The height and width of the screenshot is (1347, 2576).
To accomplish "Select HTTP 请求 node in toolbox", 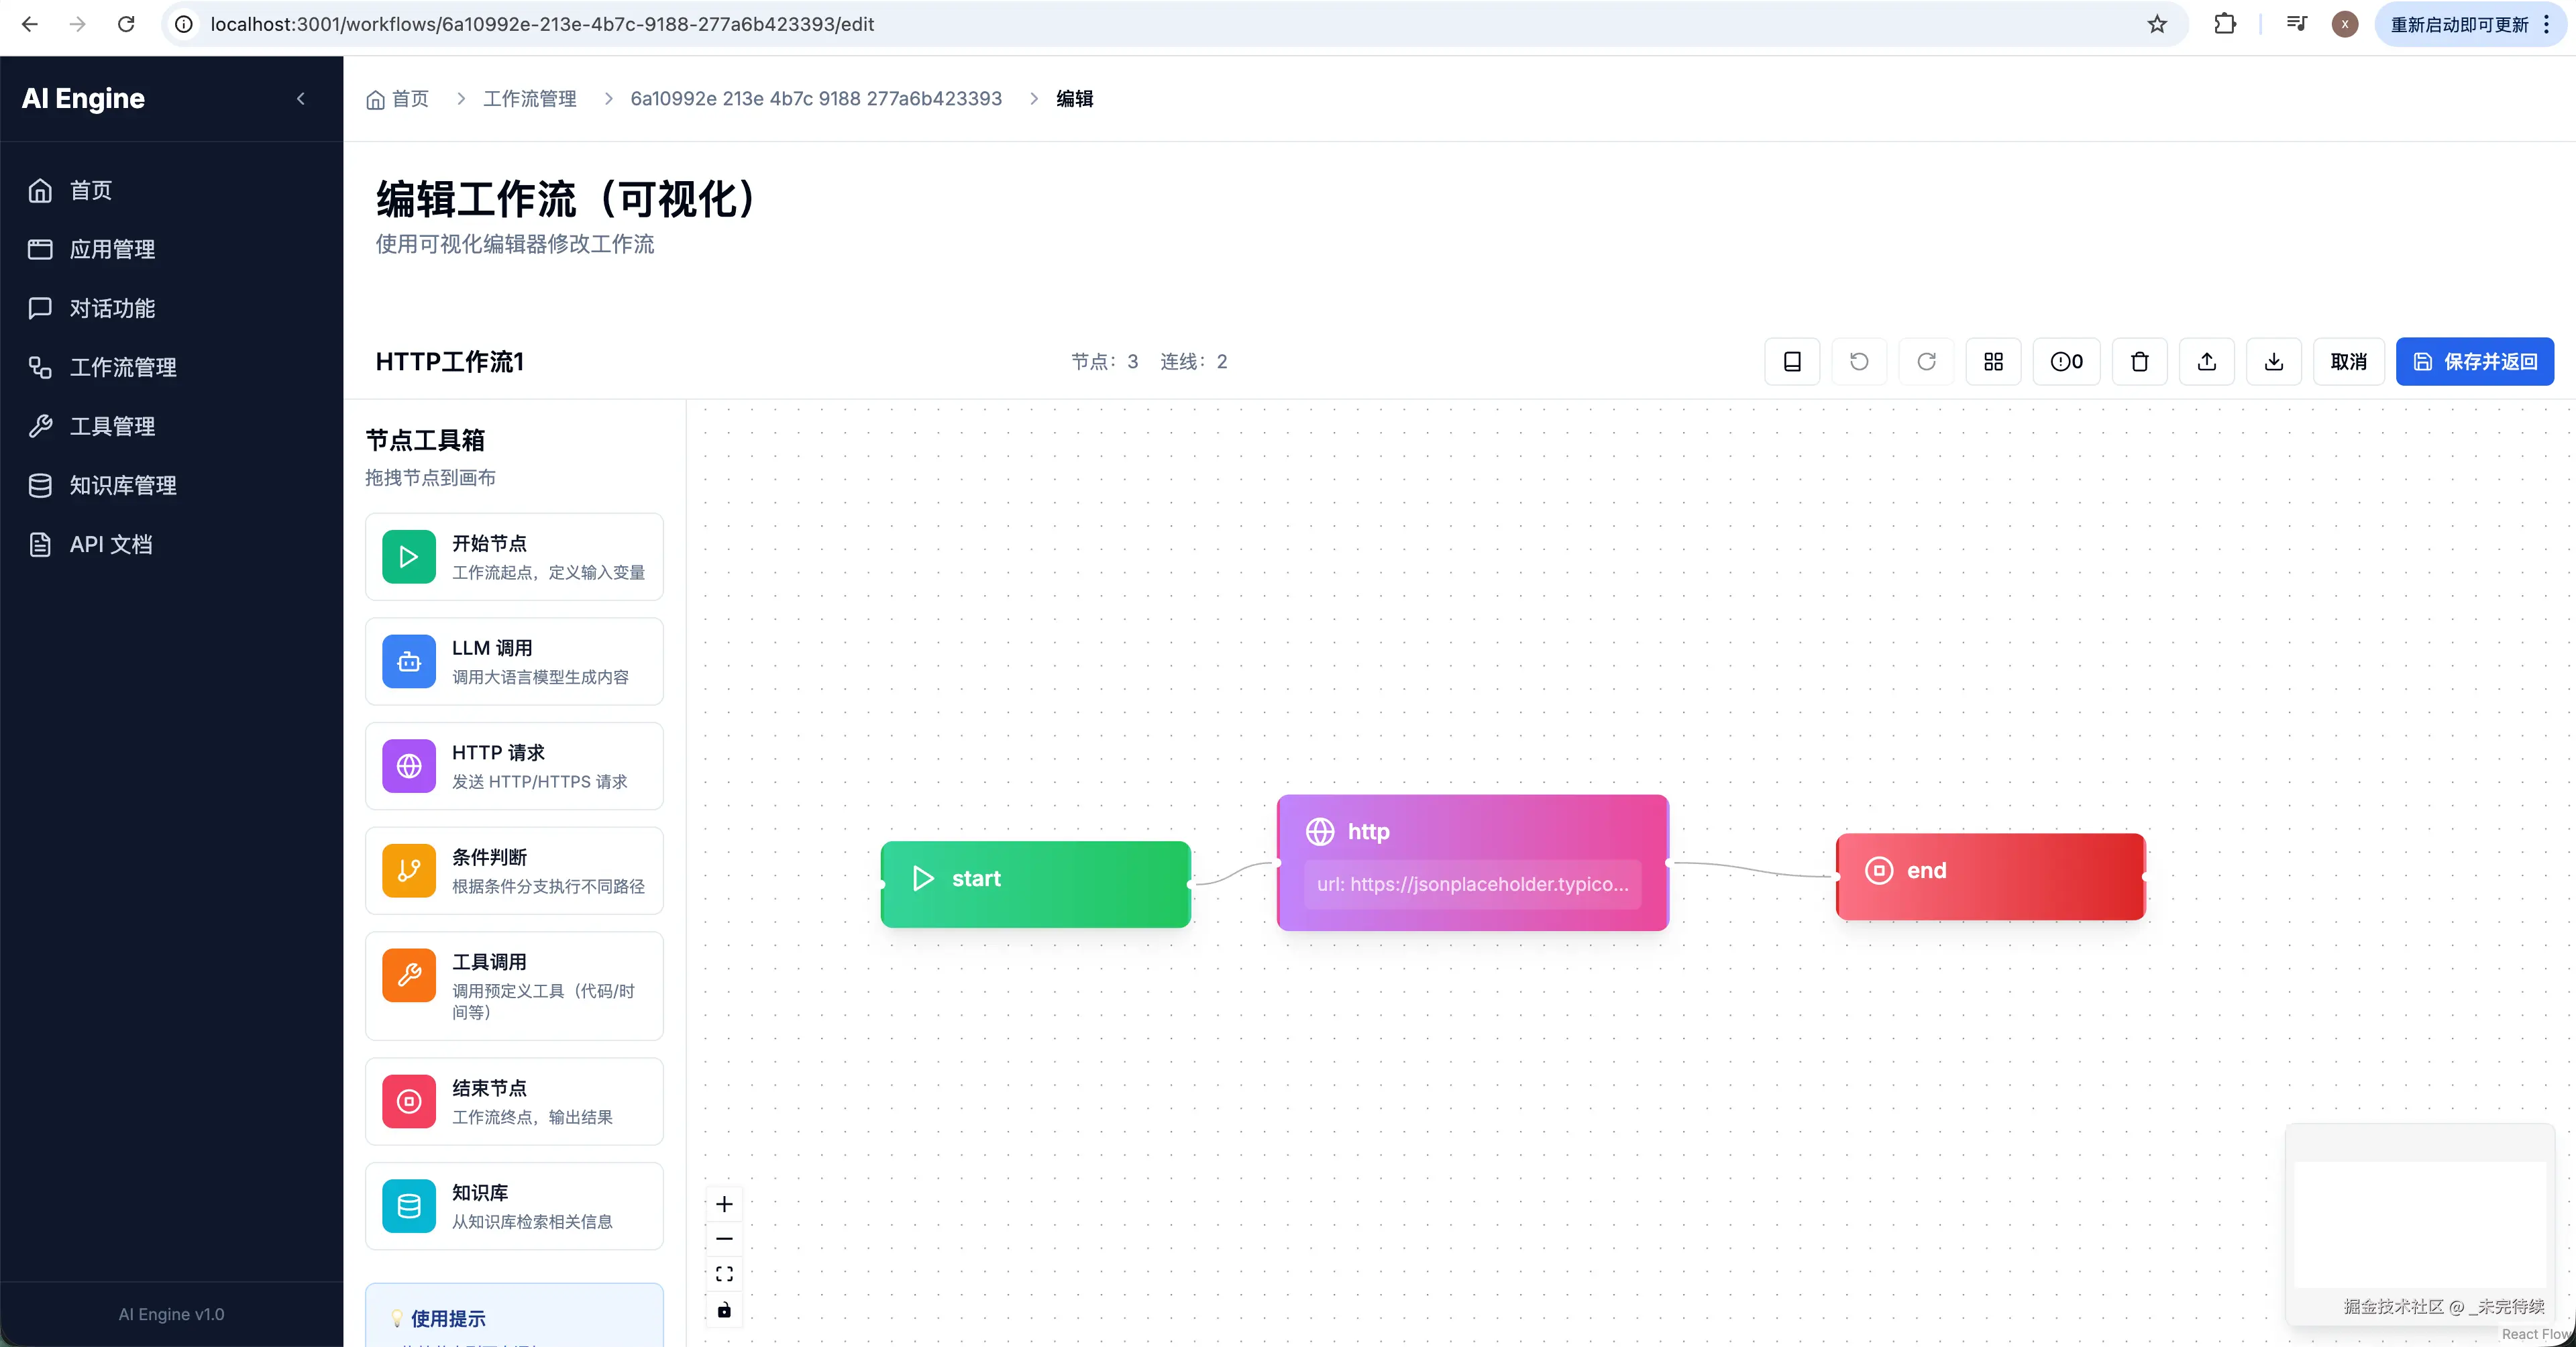I will (514, 766).
